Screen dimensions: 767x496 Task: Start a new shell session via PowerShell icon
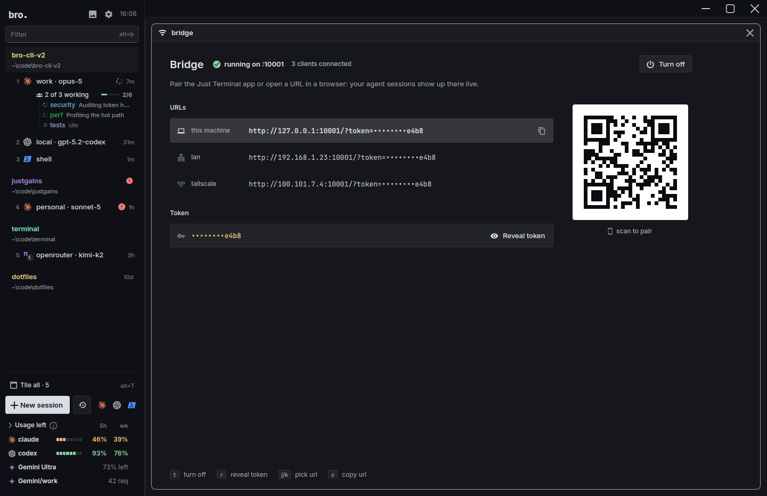pyautogui.click(x=132, y=405)
